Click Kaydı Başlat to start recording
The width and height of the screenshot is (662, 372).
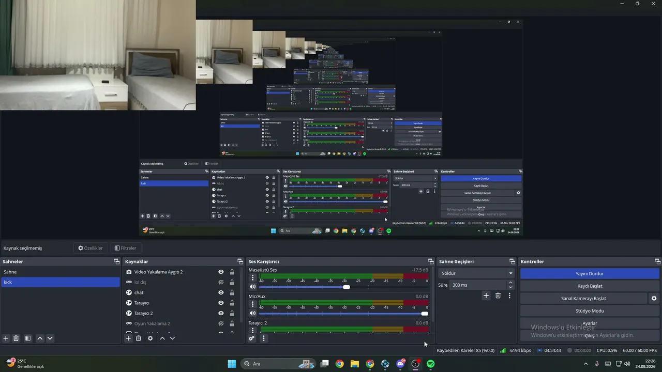pos(590,286)
